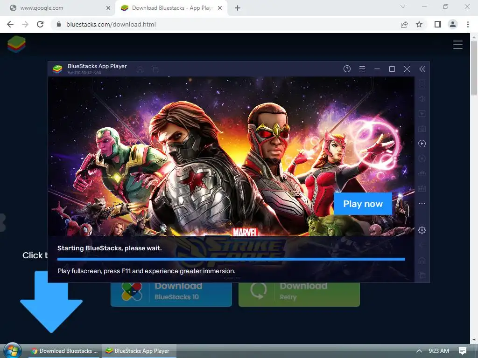Click the BlueStacks website logo

(16, 44)
